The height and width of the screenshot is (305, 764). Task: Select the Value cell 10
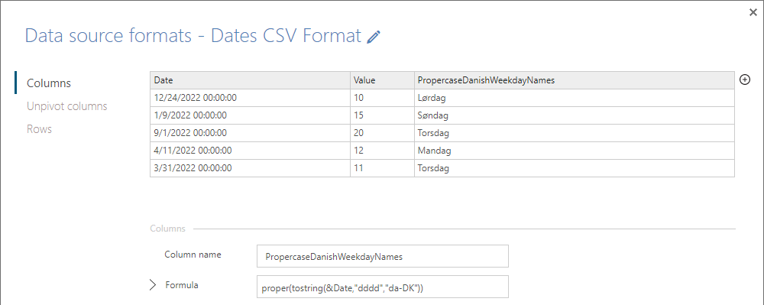click(x=382, y=98)
